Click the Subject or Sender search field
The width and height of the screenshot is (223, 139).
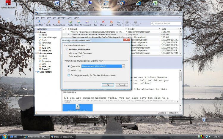(x=166, y=23)
